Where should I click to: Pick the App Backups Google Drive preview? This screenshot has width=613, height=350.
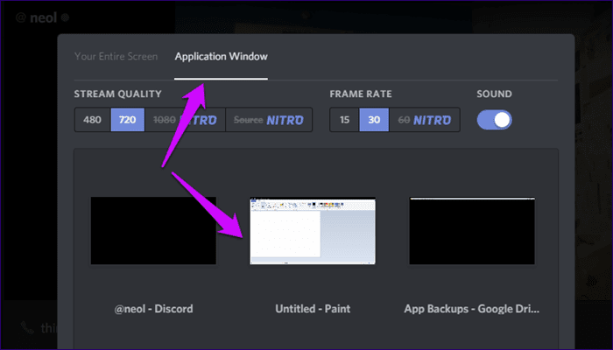(x=472, y=231)
